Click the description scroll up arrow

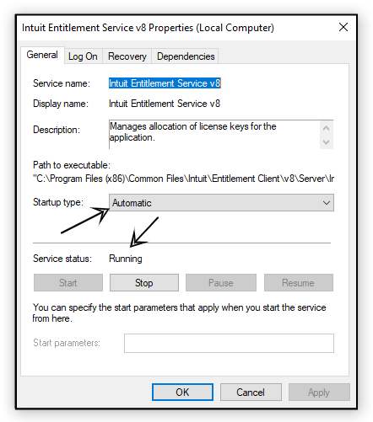click(x=327, y=128)
